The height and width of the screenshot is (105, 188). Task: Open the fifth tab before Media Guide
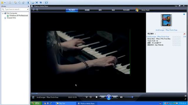coord(126,10)
